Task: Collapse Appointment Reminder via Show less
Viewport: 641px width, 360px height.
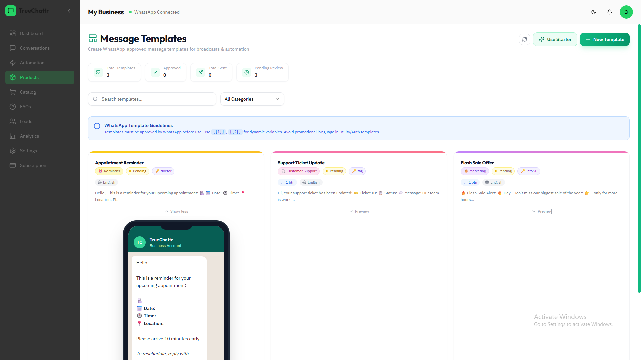Action: coord(176,211)
